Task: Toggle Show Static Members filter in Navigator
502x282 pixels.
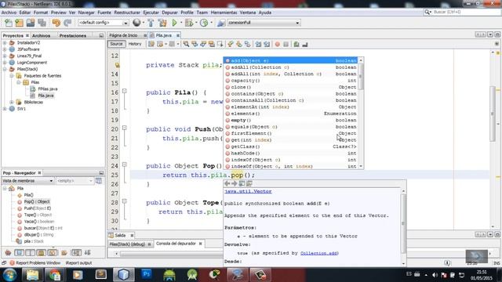Action: [x=30, y=253]
